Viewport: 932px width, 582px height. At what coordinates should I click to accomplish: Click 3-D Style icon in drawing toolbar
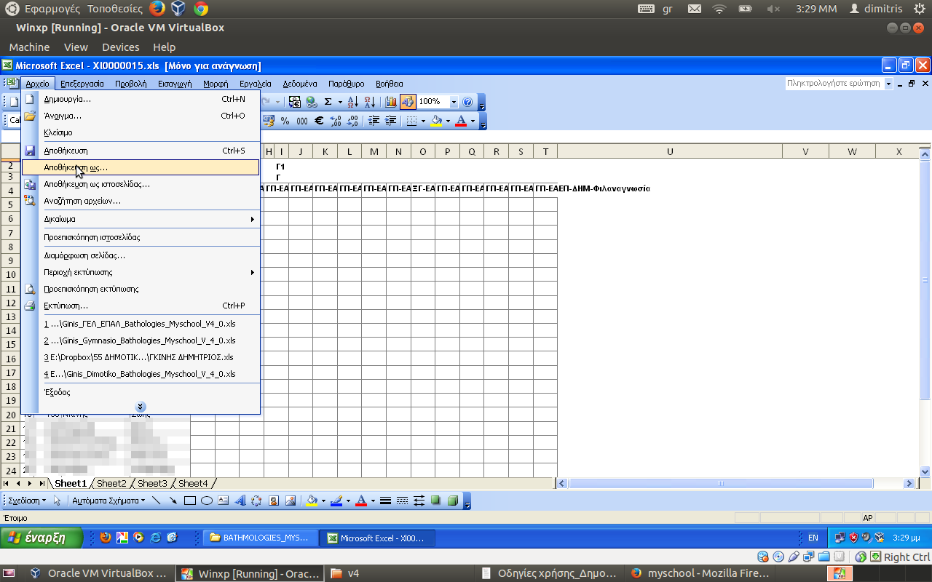tap(453, 501)
